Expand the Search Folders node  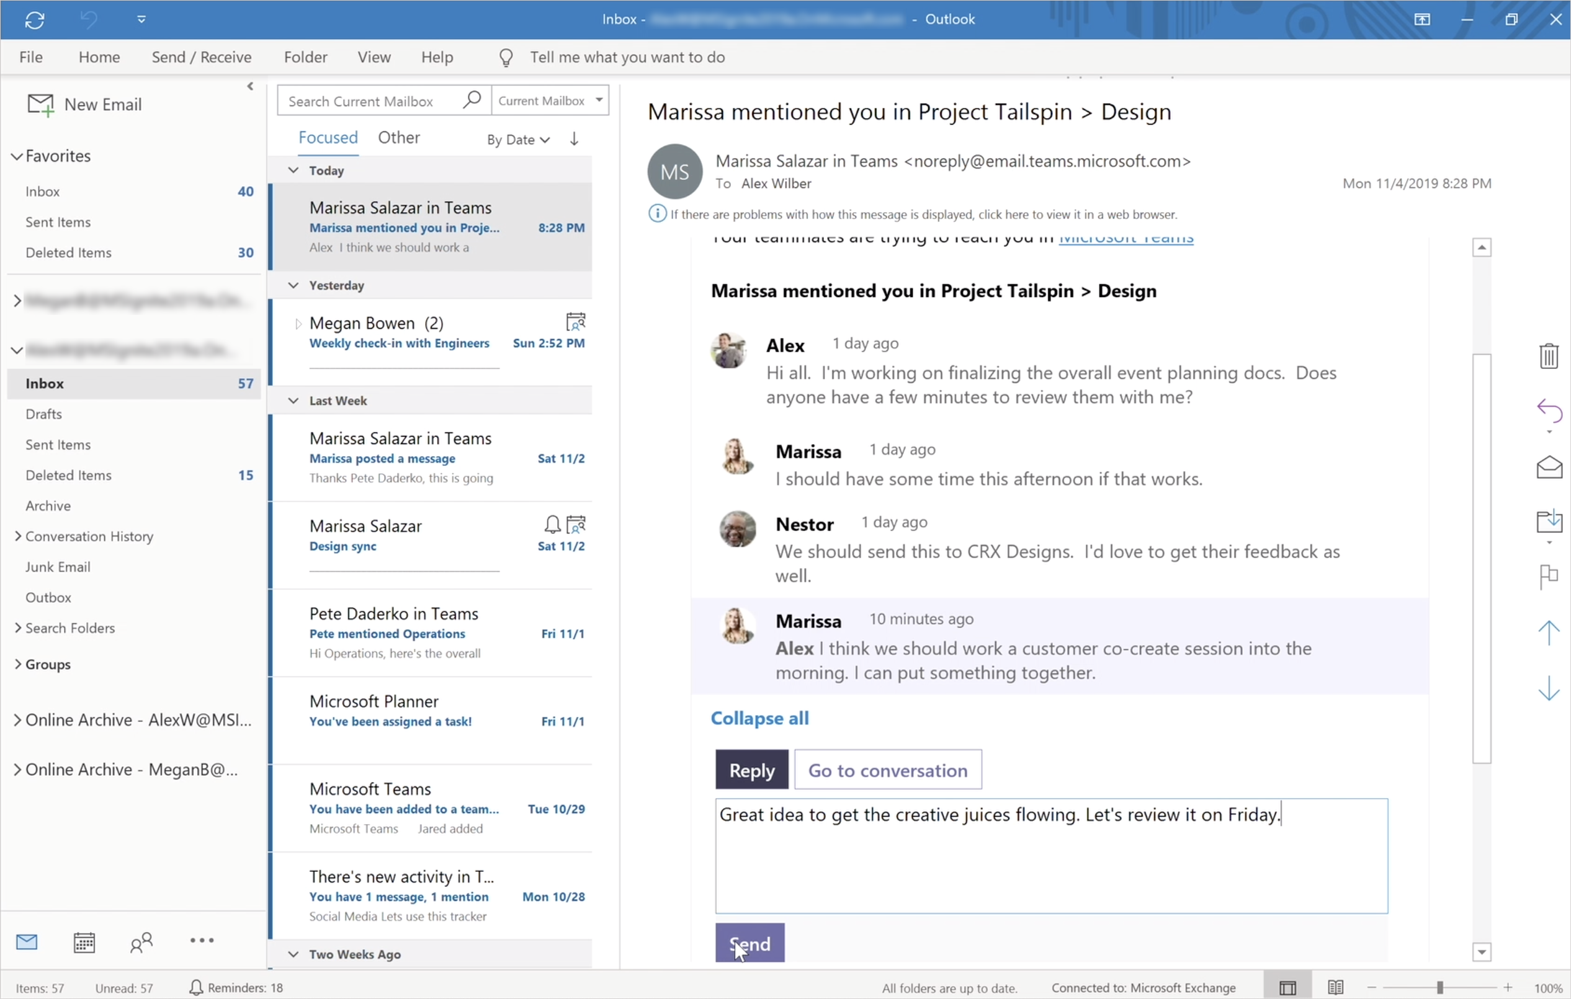pyautogui.click(x=17, y=628)
